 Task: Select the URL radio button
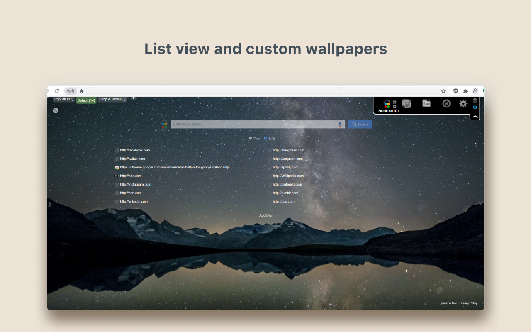tap(265, 138)
